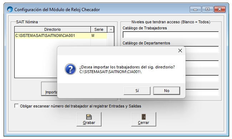Click the blue question mark icon
232x139 pixels.
click(70, 69)
